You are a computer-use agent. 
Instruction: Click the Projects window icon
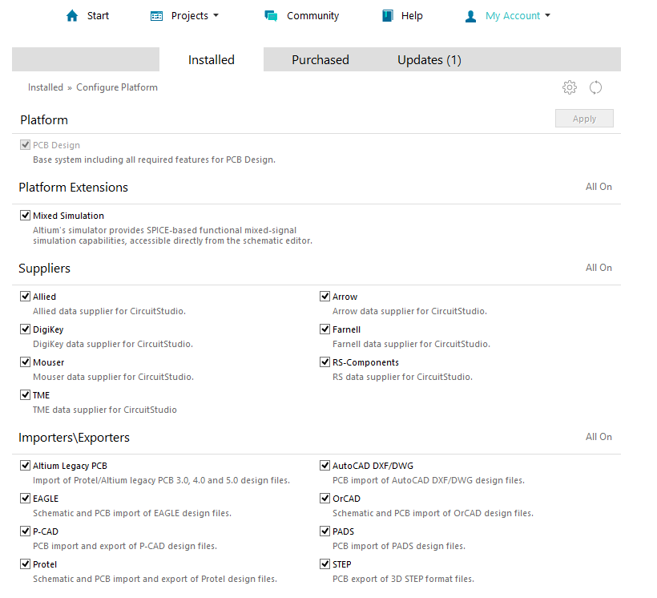point(157,16)
